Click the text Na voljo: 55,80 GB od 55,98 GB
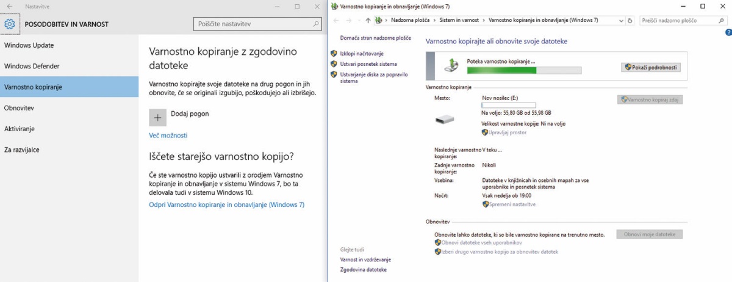The image size is (732, 282). coord(516,112)
